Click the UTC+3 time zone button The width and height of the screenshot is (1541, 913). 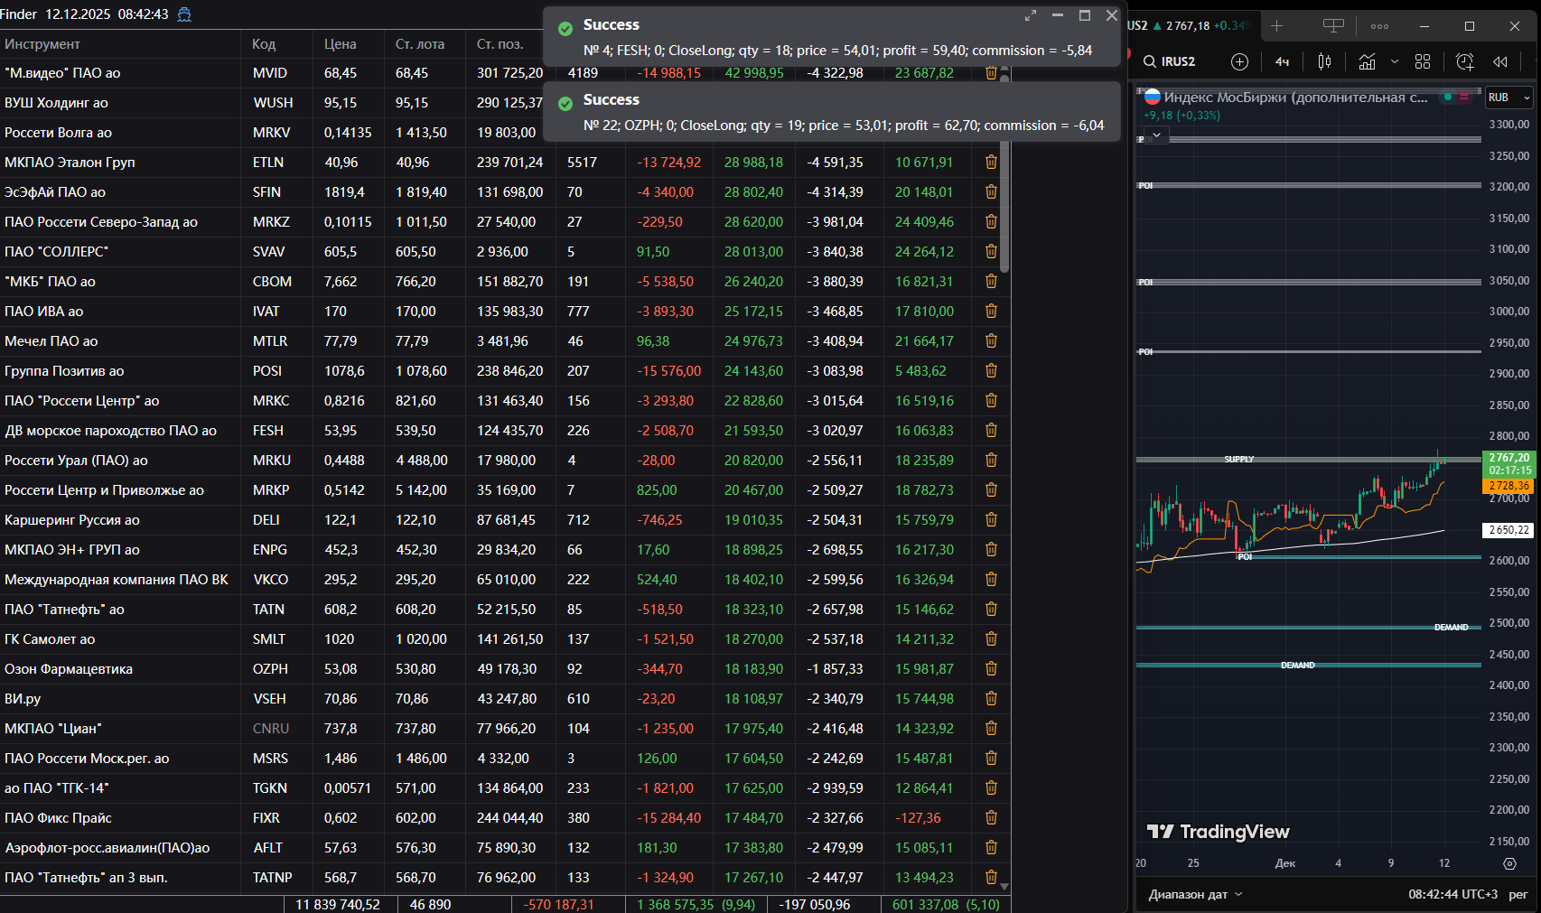tap(1453, 894)
